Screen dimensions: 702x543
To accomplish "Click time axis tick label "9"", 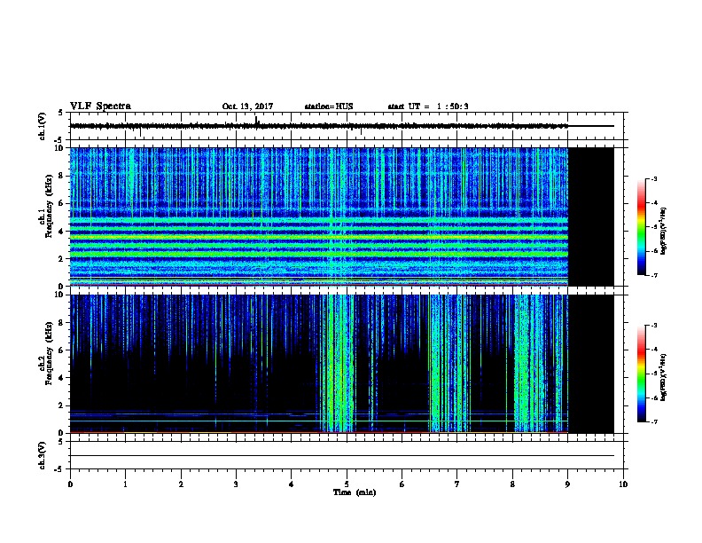I will point(567,484).
